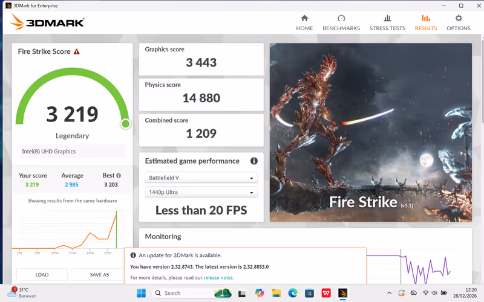Expand the 1440p Ultra resolution dropdown

(201, 192)
